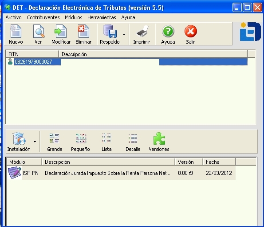The height and width of the screenshot is (227, 264).
Task: Click the Nuevo new document icon
Action: [x=16, y=32]
